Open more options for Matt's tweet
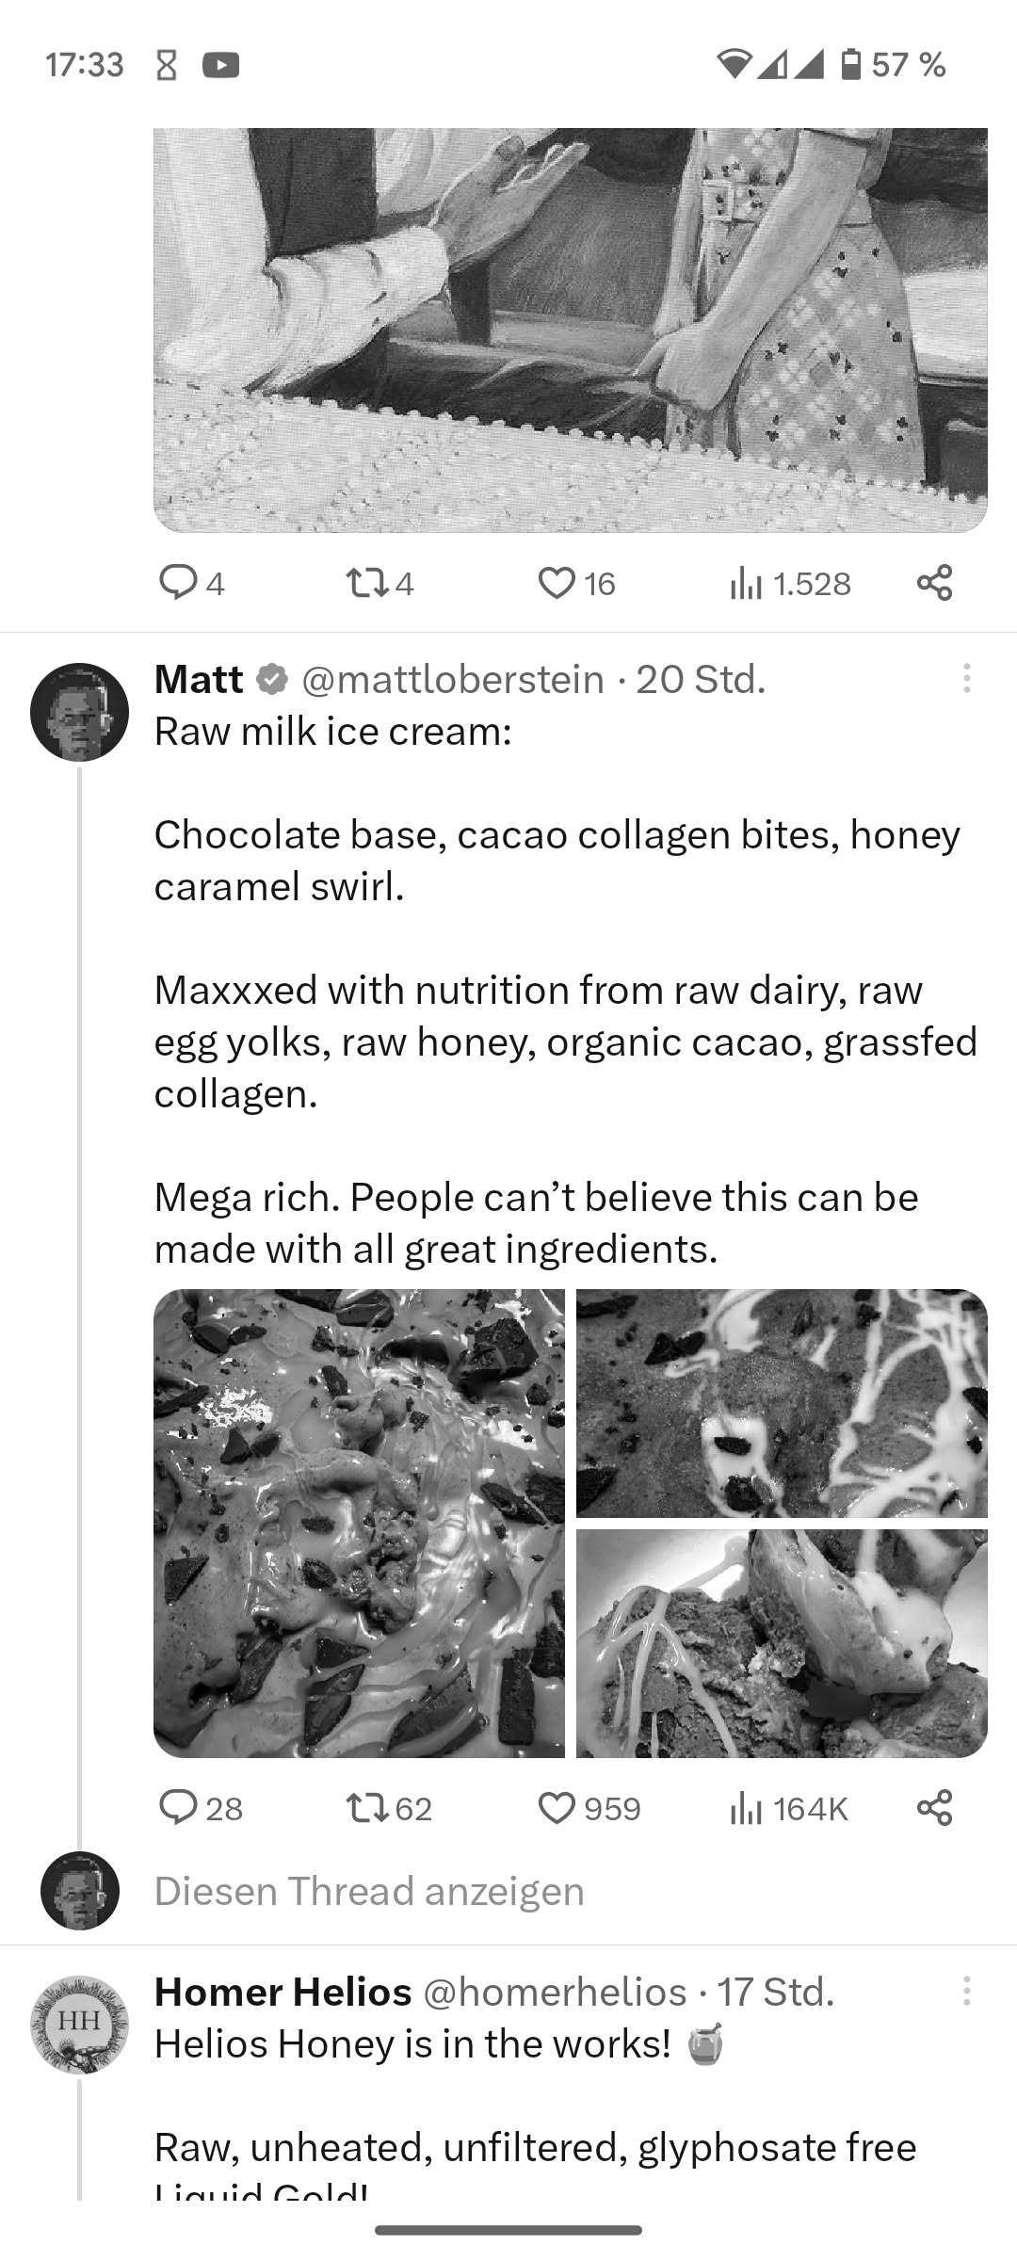Image resolution: width=1017 pixels, height=2260 pixels. click(x=966, y=679)
